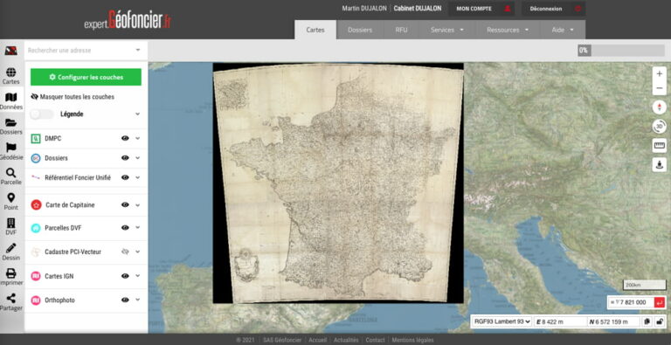Hide the Orthophoto layer
This screenshot has width=671, height=345.
tap(125, 300)
